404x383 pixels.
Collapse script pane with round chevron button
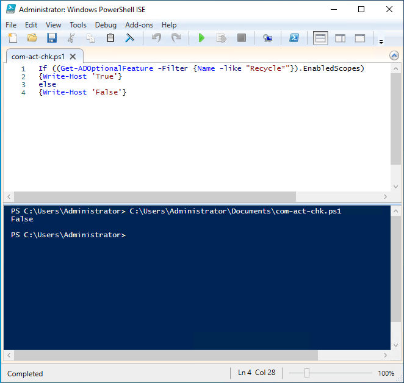(x=394, y=55)
